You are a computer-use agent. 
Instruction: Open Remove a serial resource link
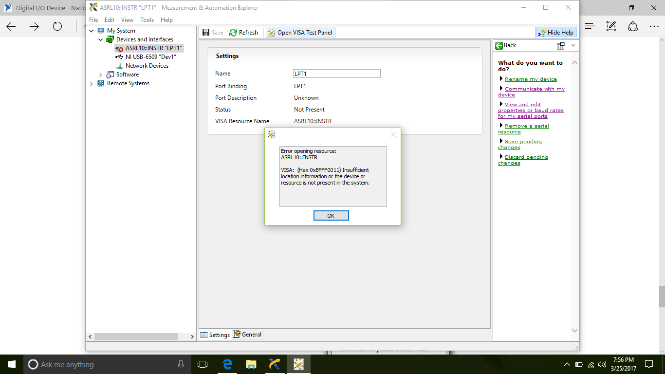click(x=523, y=129)
